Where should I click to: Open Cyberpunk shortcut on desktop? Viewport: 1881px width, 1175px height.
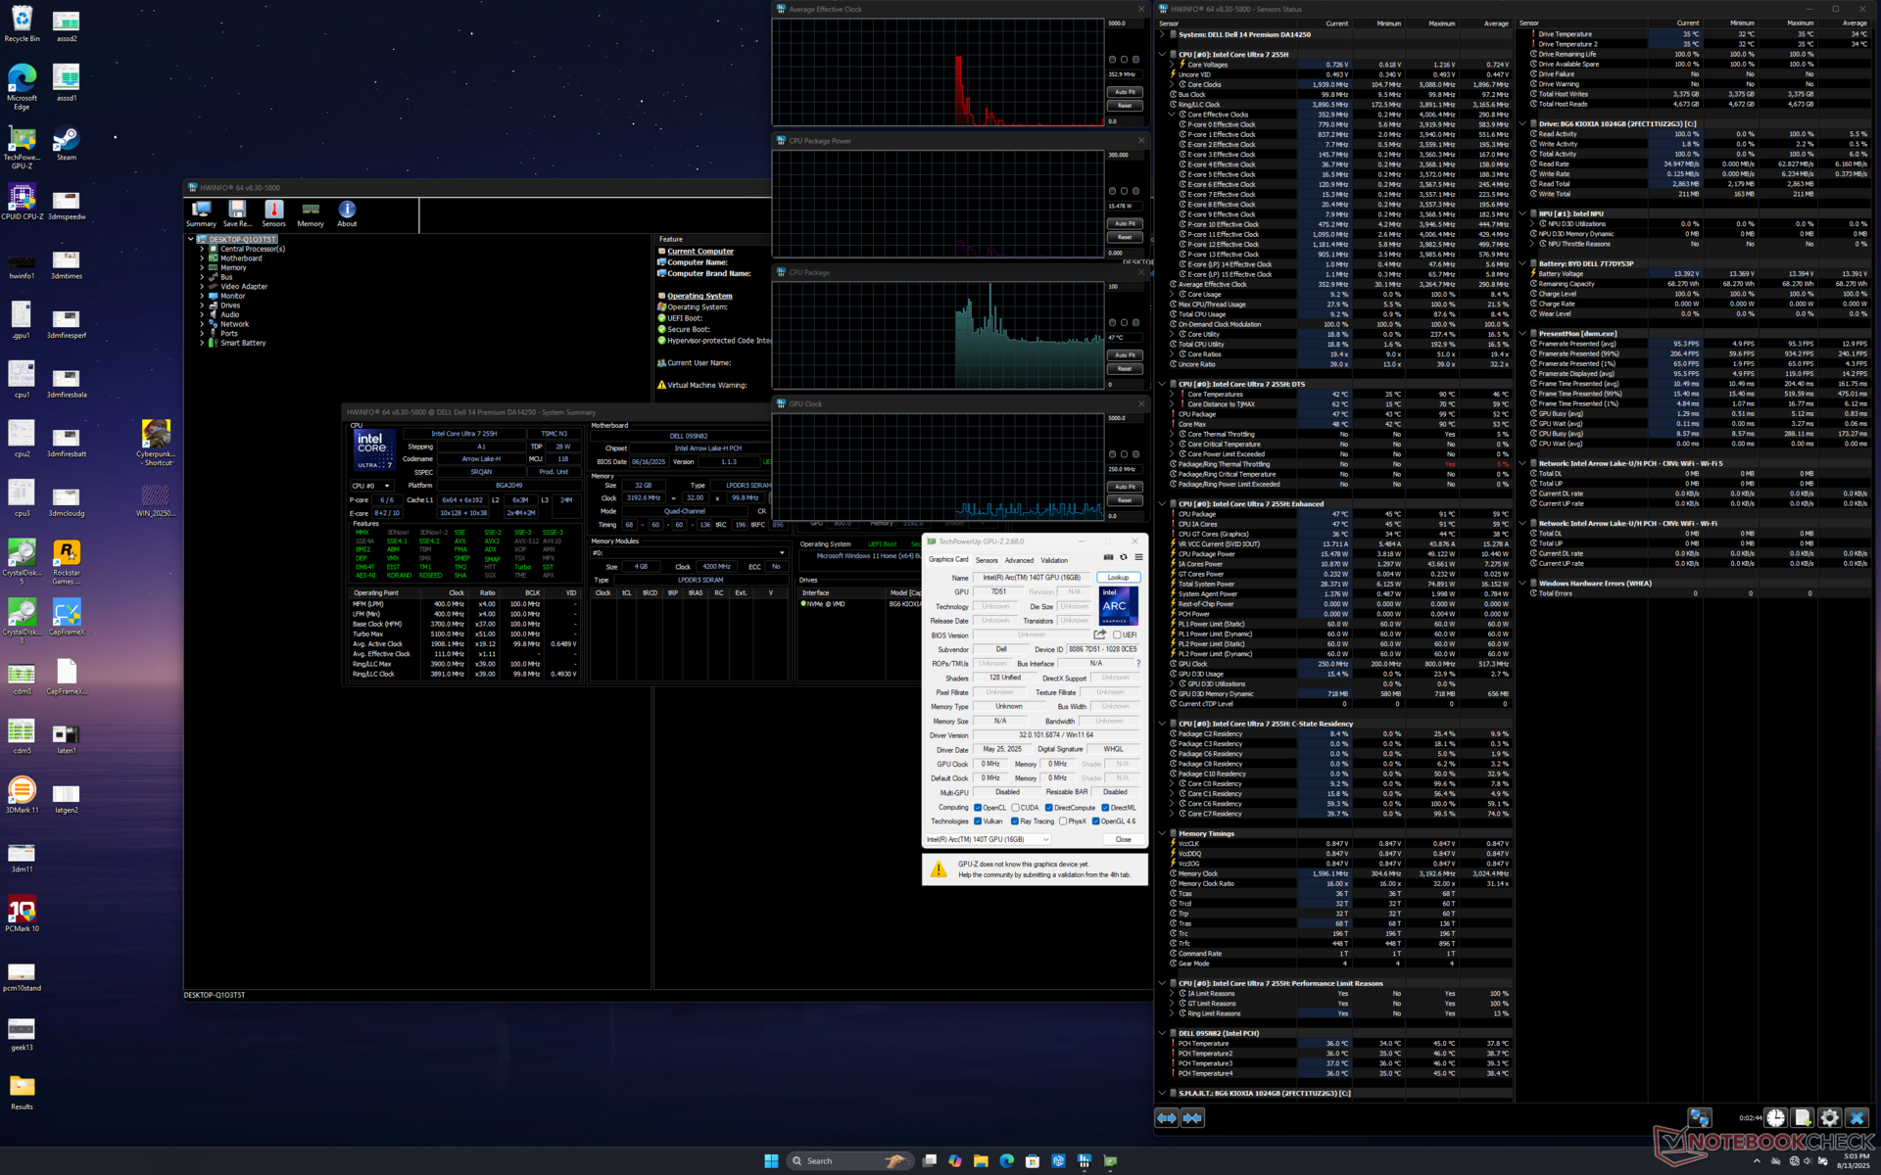point(155,443)
